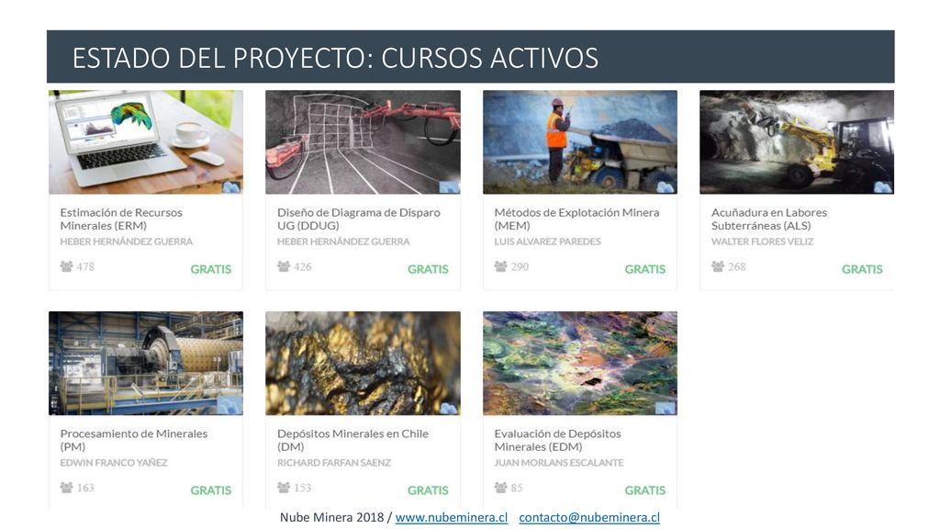Click the students icon beside 290
The width and height of the screenshot is (940, 529).
coord(500,266)
